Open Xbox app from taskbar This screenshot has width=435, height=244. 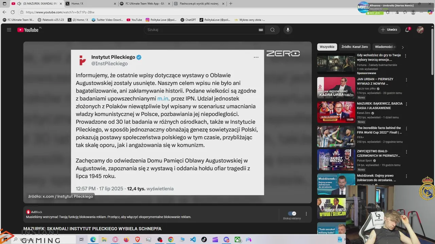[237, 240]
